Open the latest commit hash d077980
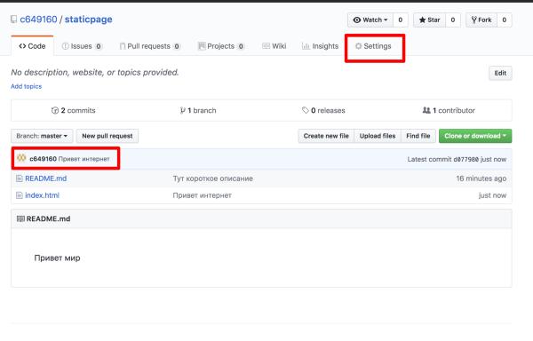The width and height of the screenshot is (533, 341). pyautogui.click(x=466, y=159)
